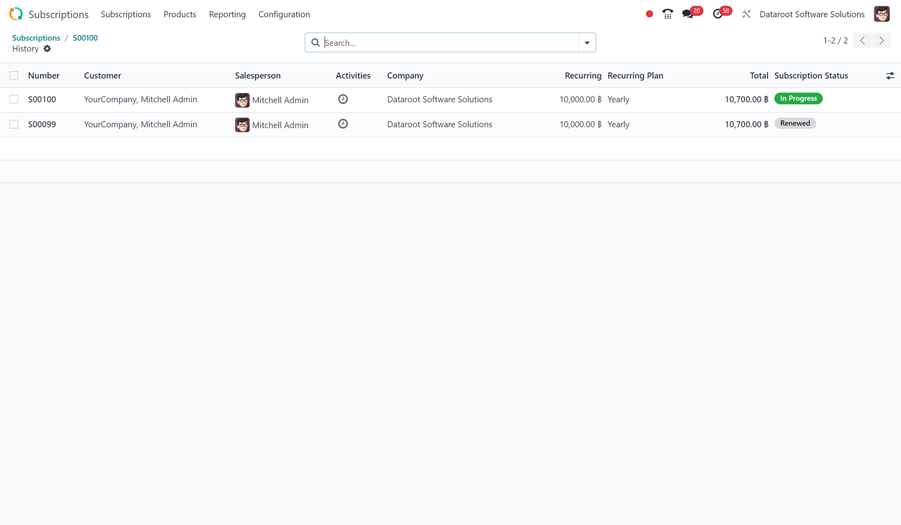Expand the search filter options dropdown
901x525 pixels.
pyautogui.click(x=587, y=43)
